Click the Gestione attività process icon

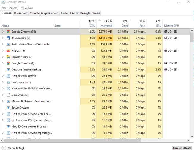point(8,82)
